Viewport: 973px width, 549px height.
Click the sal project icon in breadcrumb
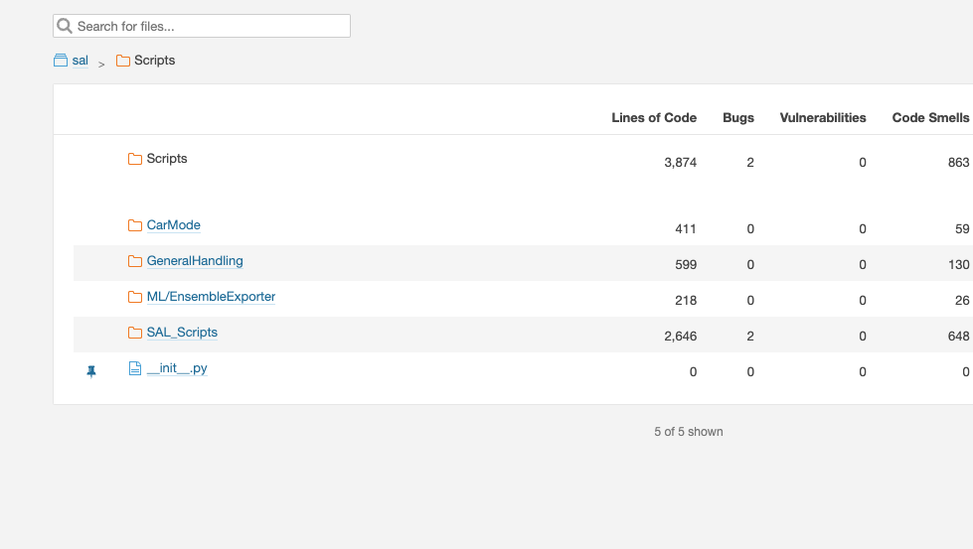click(x=61, y=61)
